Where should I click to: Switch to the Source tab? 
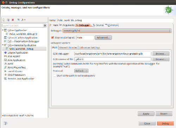click(x=99, y=25)
